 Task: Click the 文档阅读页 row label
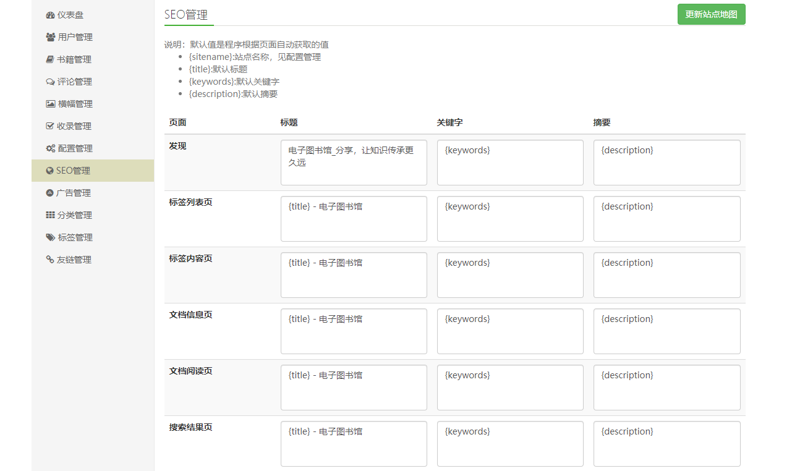pos(190,371)
